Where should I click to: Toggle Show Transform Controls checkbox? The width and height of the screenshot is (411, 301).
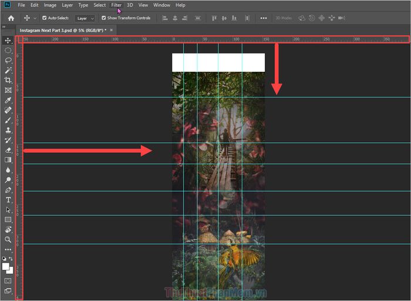103,18
